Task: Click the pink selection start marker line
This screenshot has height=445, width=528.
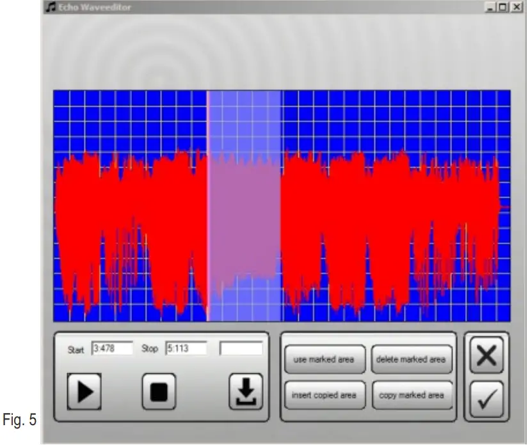Action: click(208, 206)
